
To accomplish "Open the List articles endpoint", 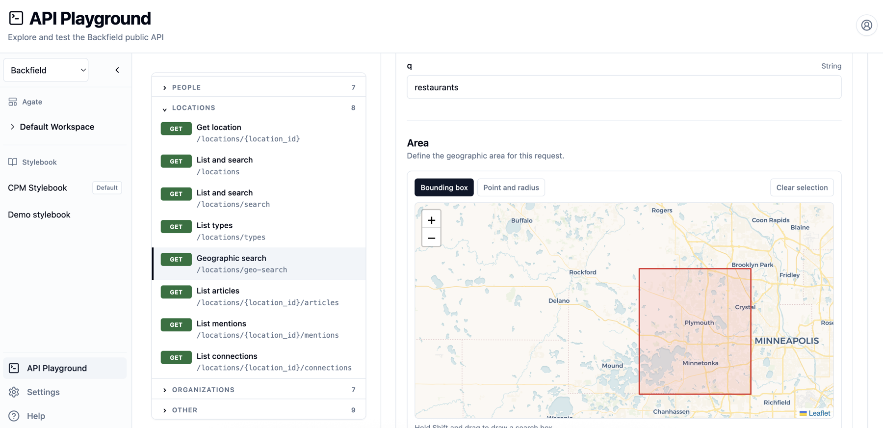I will point(259,296).
